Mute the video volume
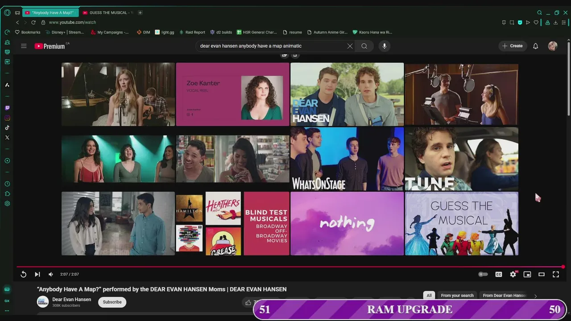Viewport: 571px width, 321px height. (x=51, y=274)
